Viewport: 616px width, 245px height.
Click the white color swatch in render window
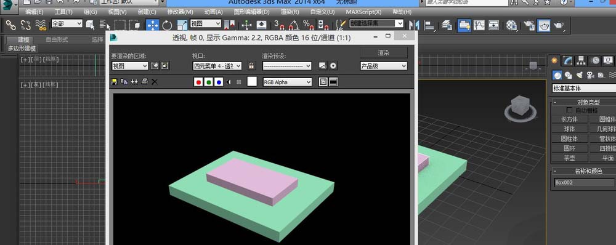(252, 82)
